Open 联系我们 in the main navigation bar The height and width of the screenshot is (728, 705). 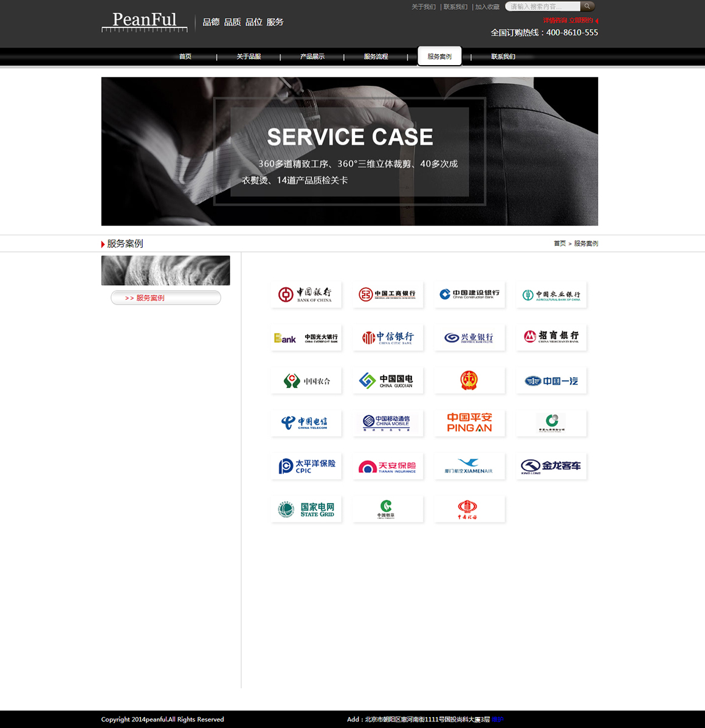pyautogui.click(x=503, y=57)
